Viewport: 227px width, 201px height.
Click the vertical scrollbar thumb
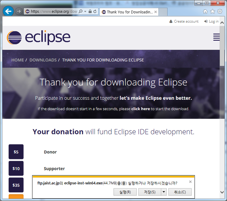[222, 46]
